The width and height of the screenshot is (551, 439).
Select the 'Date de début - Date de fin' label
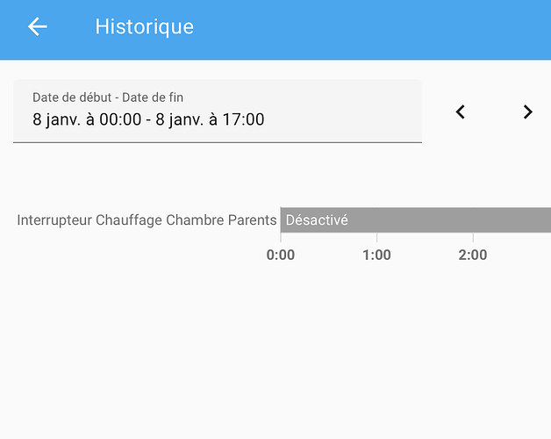pyautogui.click(x=108, y=97)
